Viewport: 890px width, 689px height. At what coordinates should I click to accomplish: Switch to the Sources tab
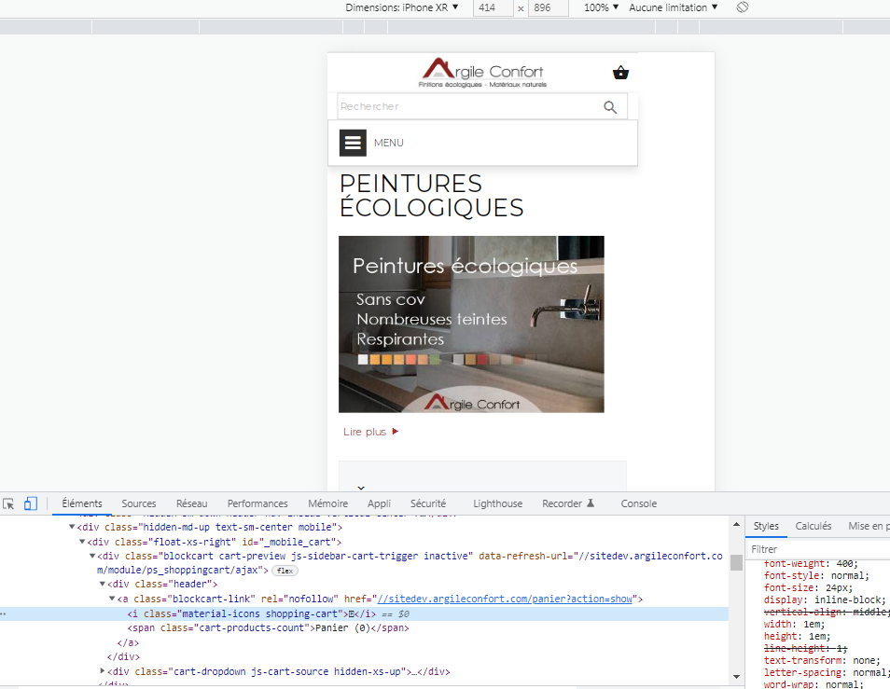pos(138,503)
